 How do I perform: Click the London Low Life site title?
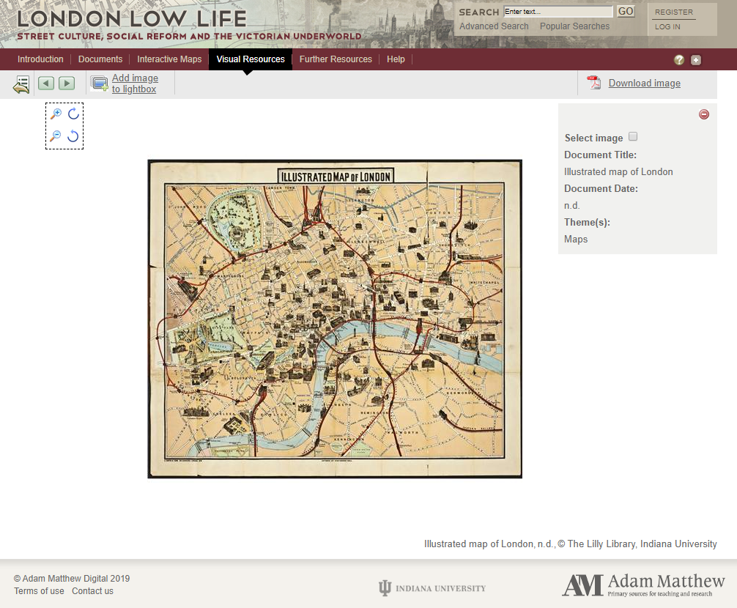point(132,19)
